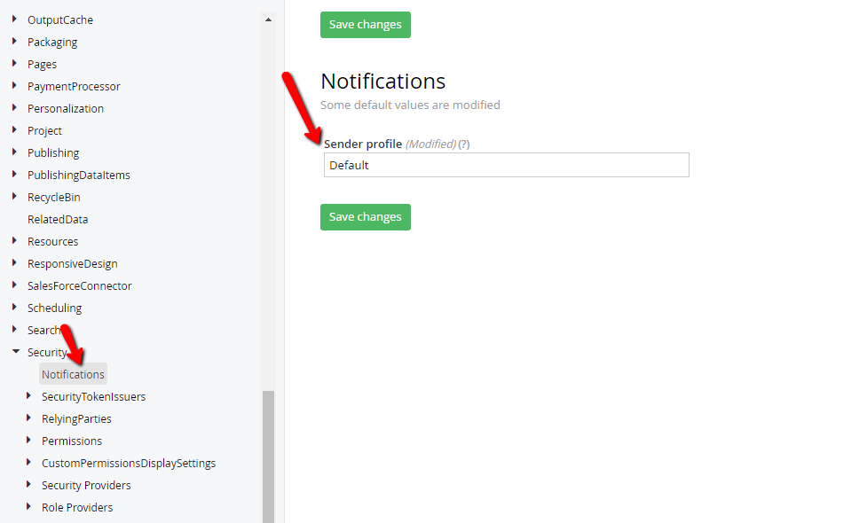Expand the ResponsiveDesign tree node
The height and width of the screenshot is (523, 859).
click(x=14, y=262)
